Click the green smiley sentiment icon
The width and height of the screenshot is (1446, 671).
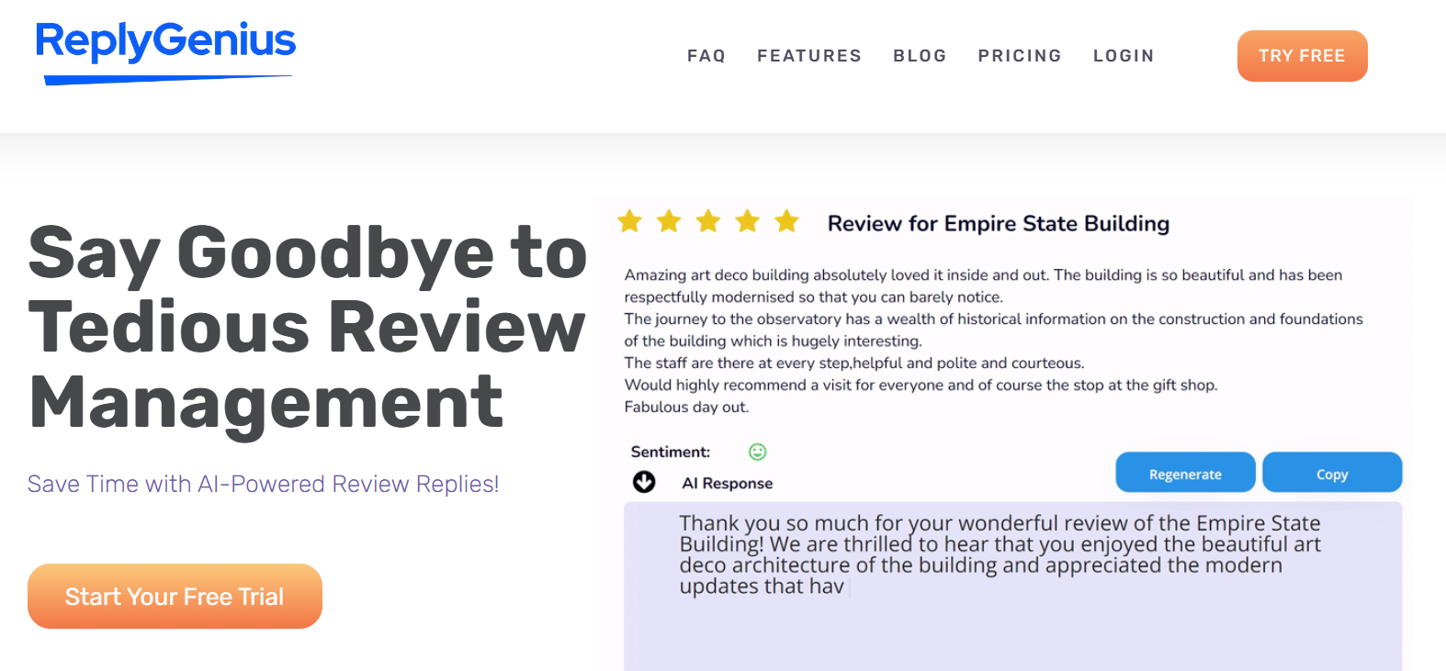[x=758, y=452]
